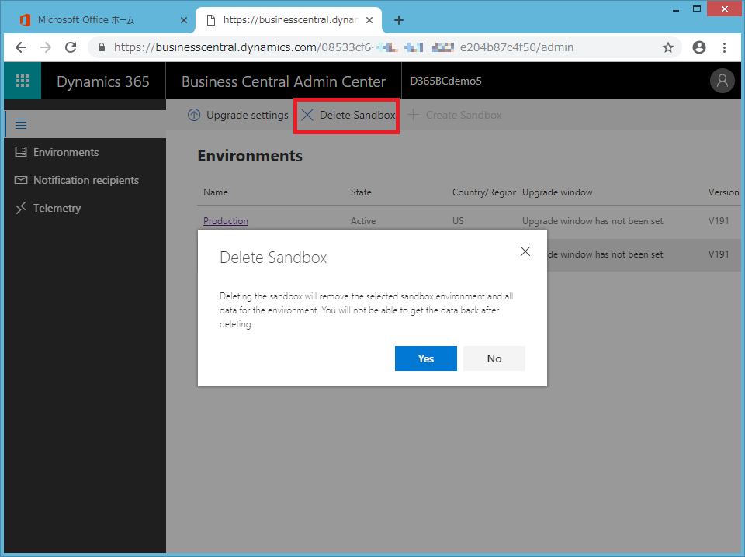The image size is (745, 557).
Task: Open the Chrome profile icon
Action: tap(699, 47)
